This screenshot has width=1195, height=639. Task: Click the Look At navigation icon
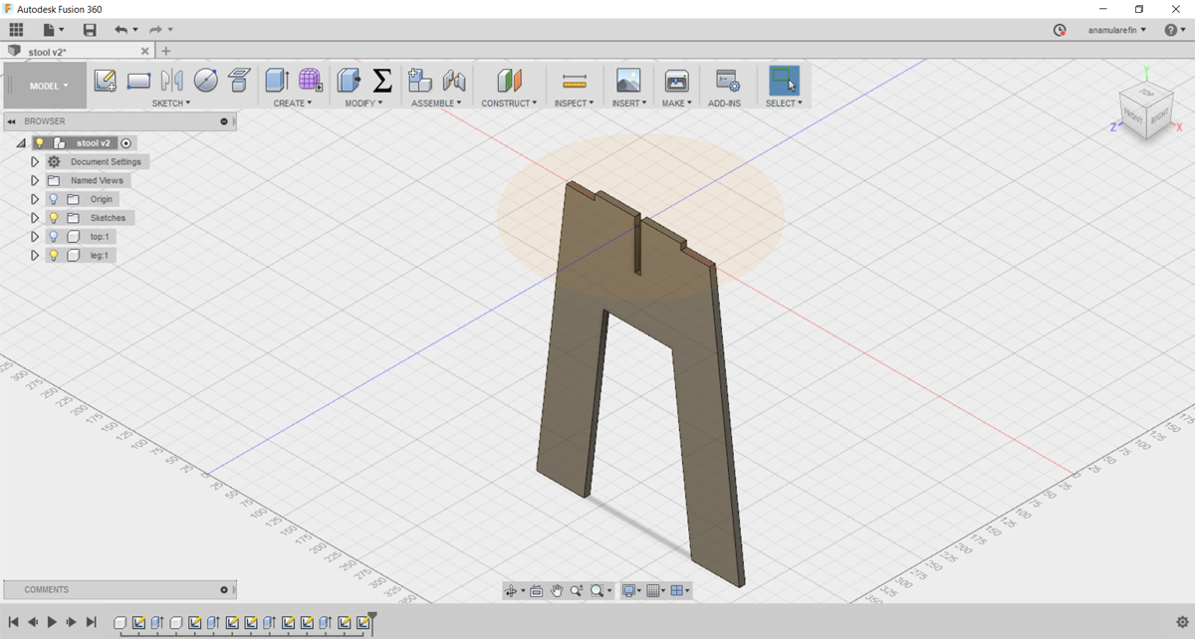coord(537,591)
